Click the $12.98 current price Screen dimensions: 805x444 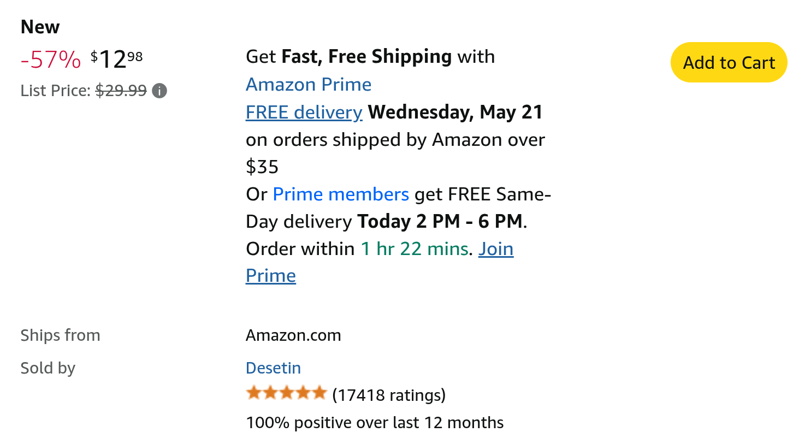coord(117,59)
